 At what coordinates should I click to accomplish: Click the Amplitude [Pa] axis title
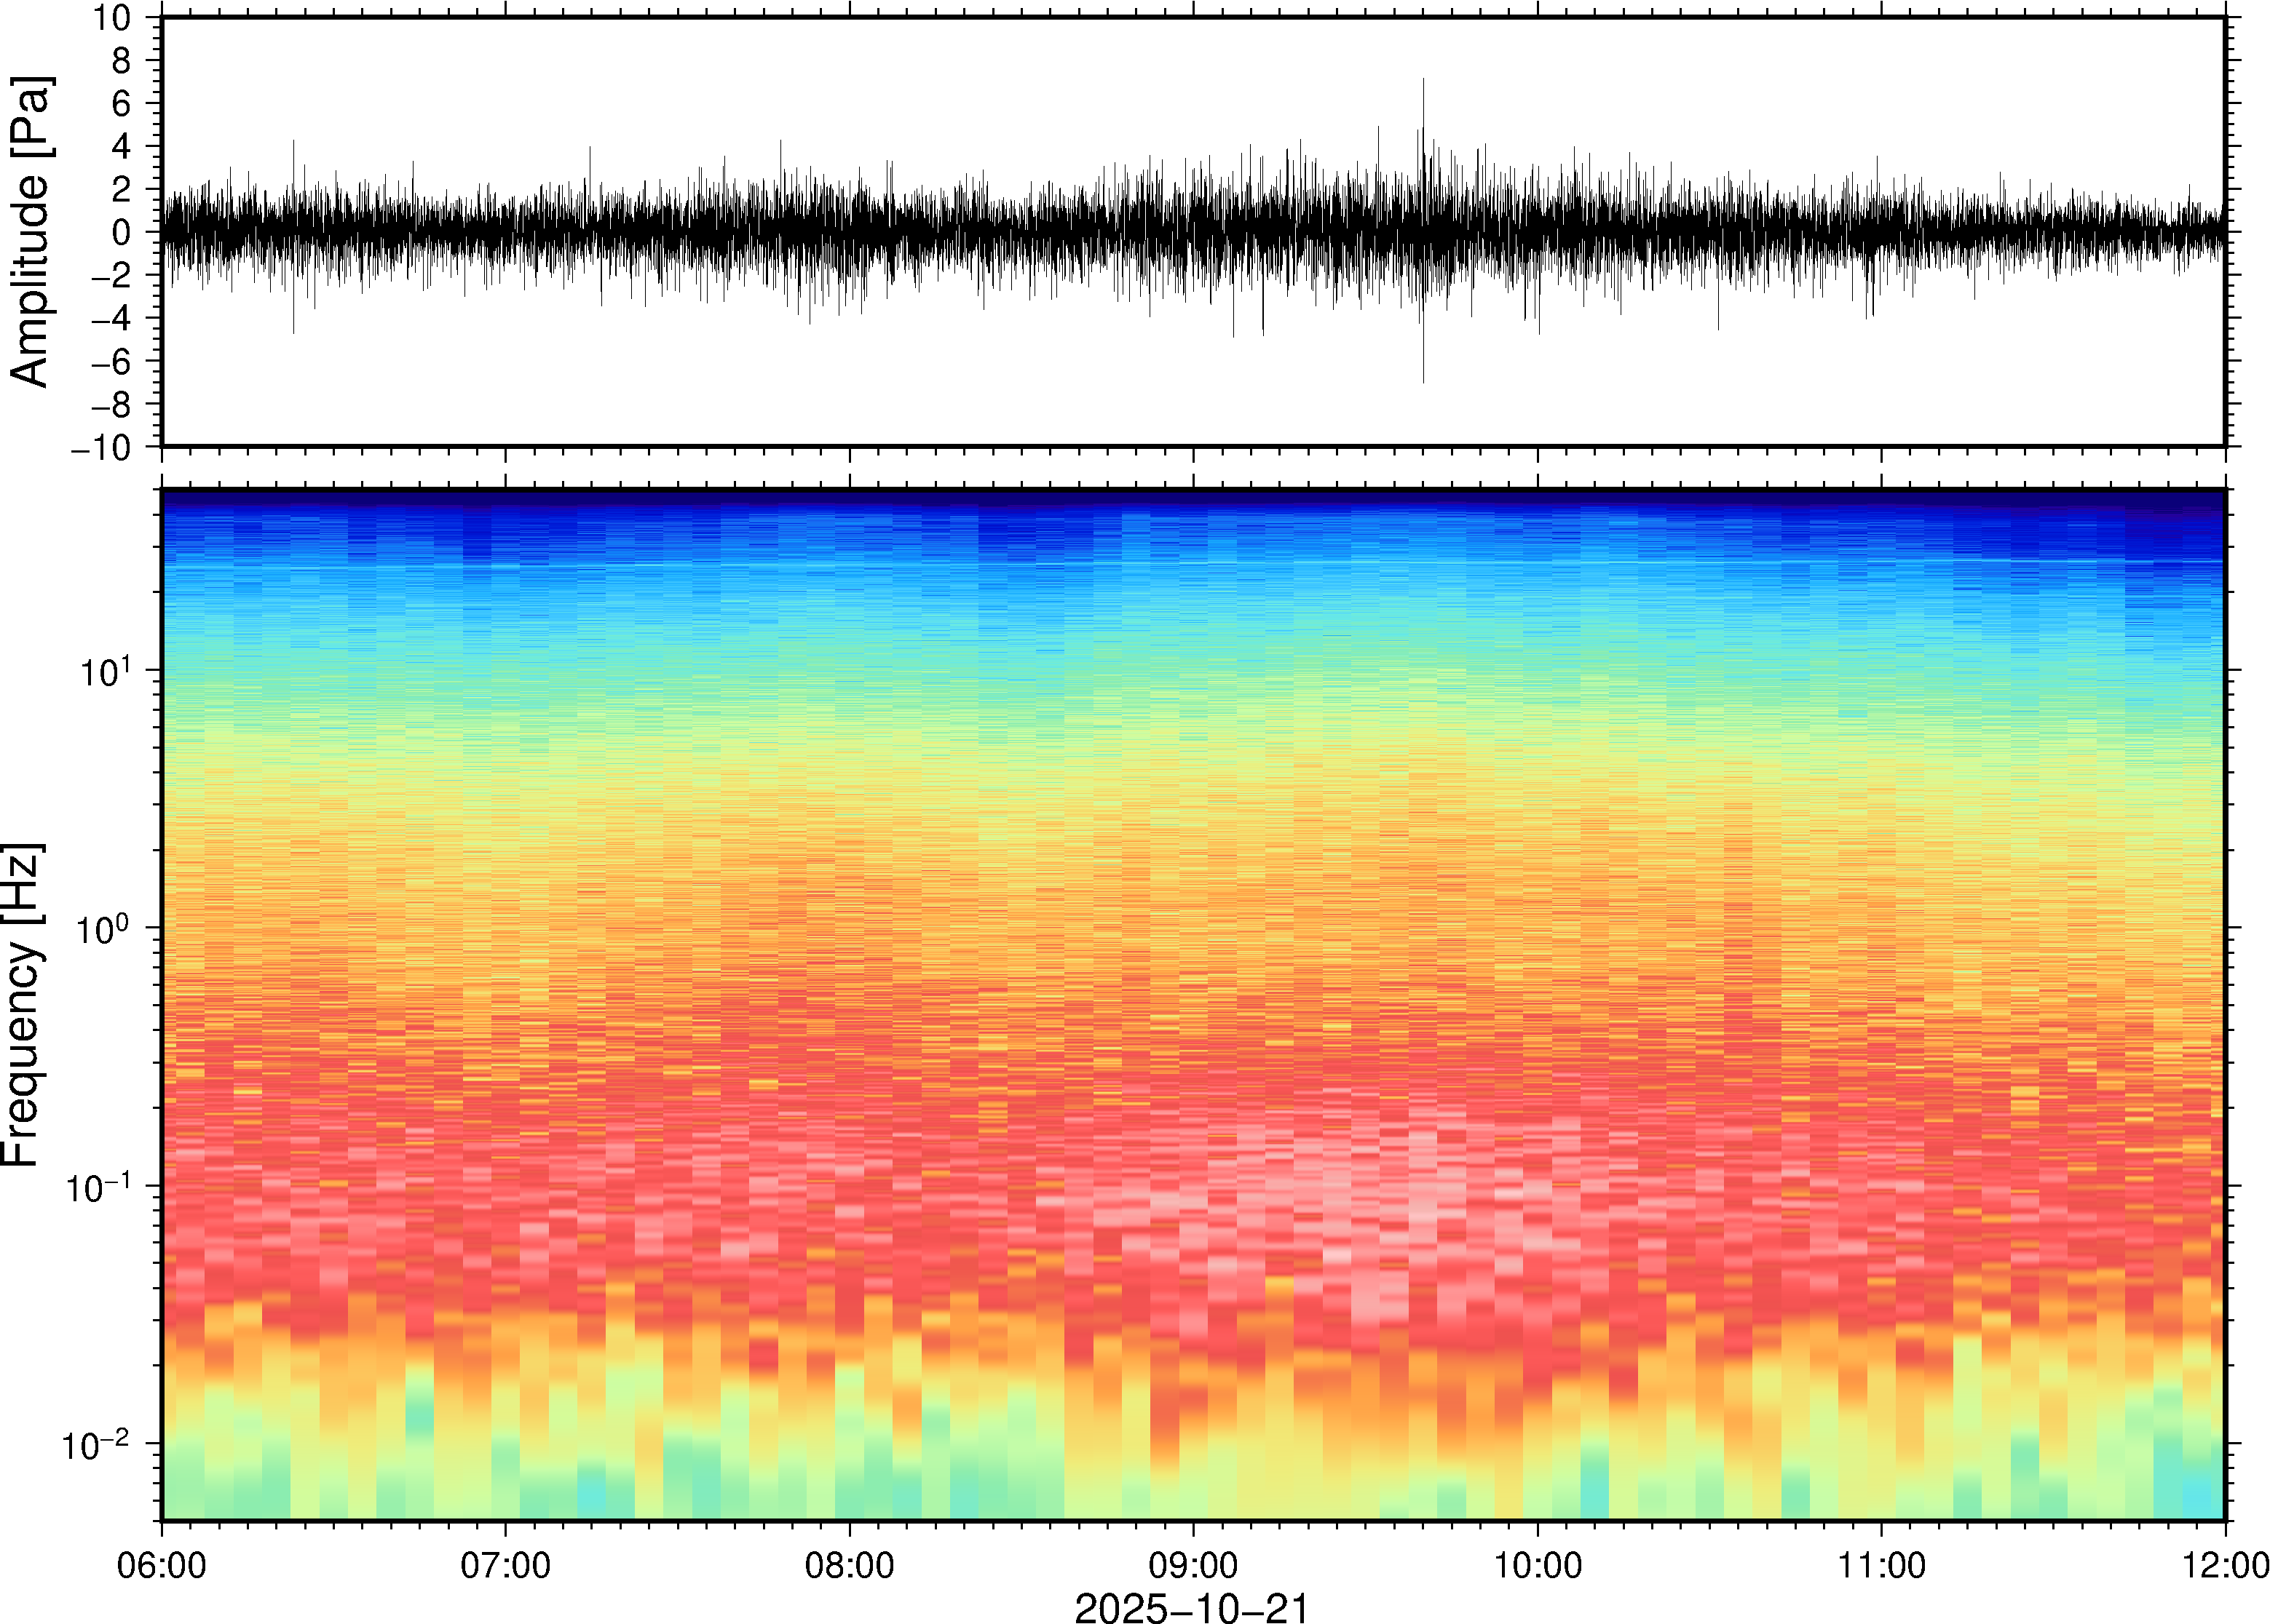click(30, 231)
